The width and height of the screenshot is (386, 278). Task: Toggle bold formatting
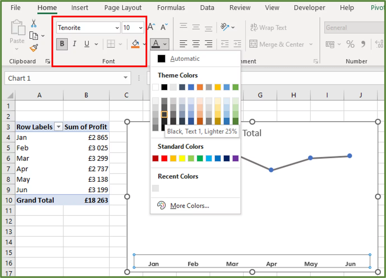click(62, 44)
